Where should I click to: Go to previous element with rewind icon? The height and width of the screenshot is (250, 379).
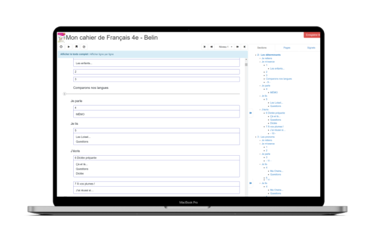pos(212,47)
